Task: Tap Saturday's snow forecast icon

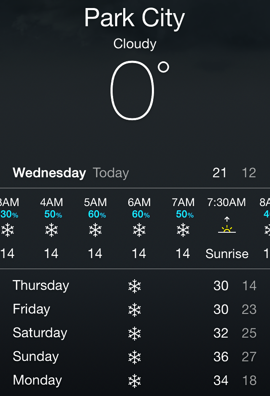Action: click(x=135, y=334)
